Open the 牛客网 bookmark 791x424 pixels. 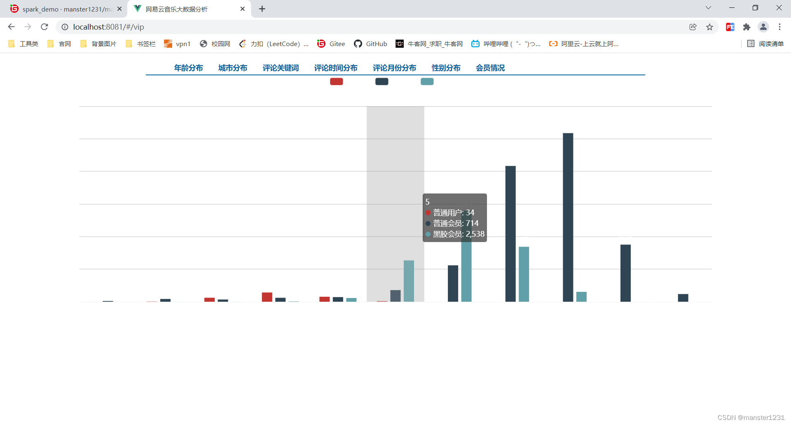tap(429, 44)
